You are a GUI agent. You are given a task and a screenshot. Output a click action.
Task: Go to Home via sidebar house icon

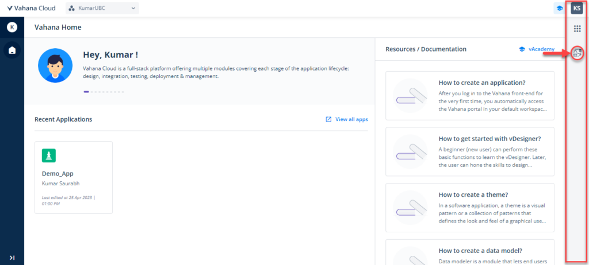(x=12, y=50)
